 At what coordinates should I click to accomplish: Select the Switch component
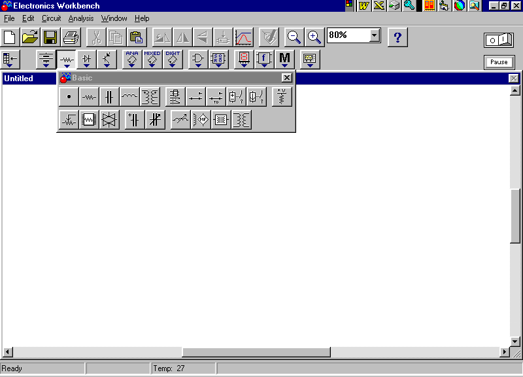[195, 97]
